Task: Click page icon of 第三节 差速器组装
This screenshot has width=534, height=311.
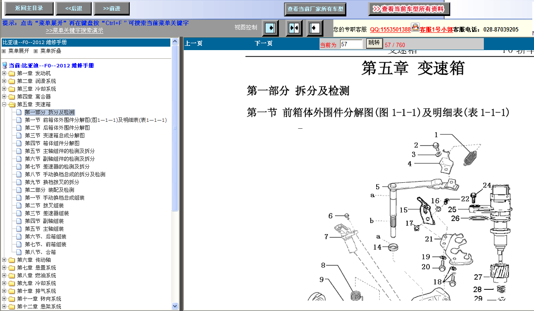Action: (x=19, y=213)
